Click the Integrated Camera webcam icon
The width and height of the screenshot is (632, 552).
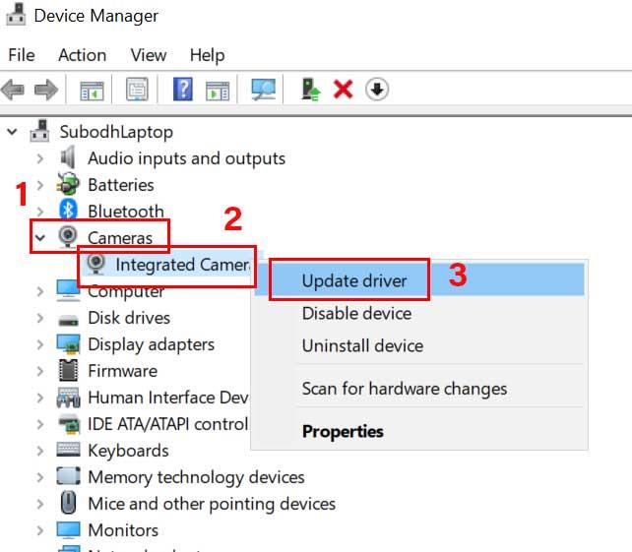(x=96, y=264)
